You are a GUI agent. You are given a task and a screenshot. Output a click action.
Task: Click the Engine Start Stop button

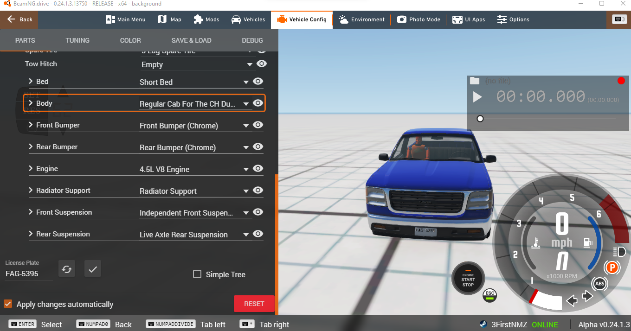pyautogui.click(x=468, y=278)
